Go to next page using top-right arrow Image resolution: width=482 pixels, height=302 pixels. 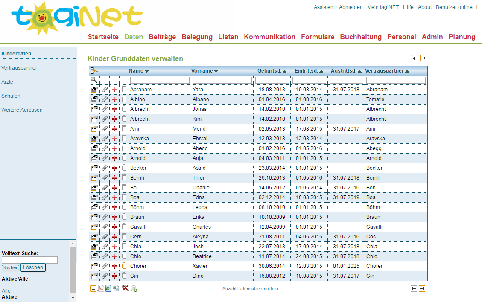pos(423,58)
